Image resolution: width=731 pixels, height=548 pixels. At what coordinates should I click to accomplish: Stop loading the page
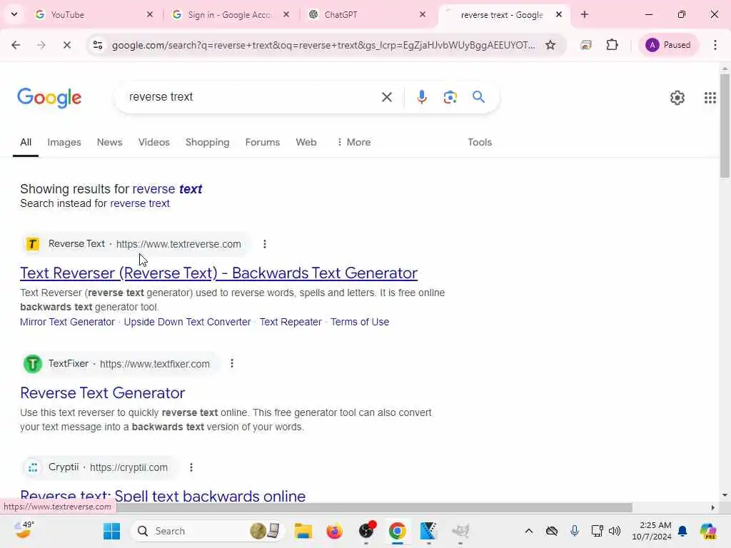(66, 45)
